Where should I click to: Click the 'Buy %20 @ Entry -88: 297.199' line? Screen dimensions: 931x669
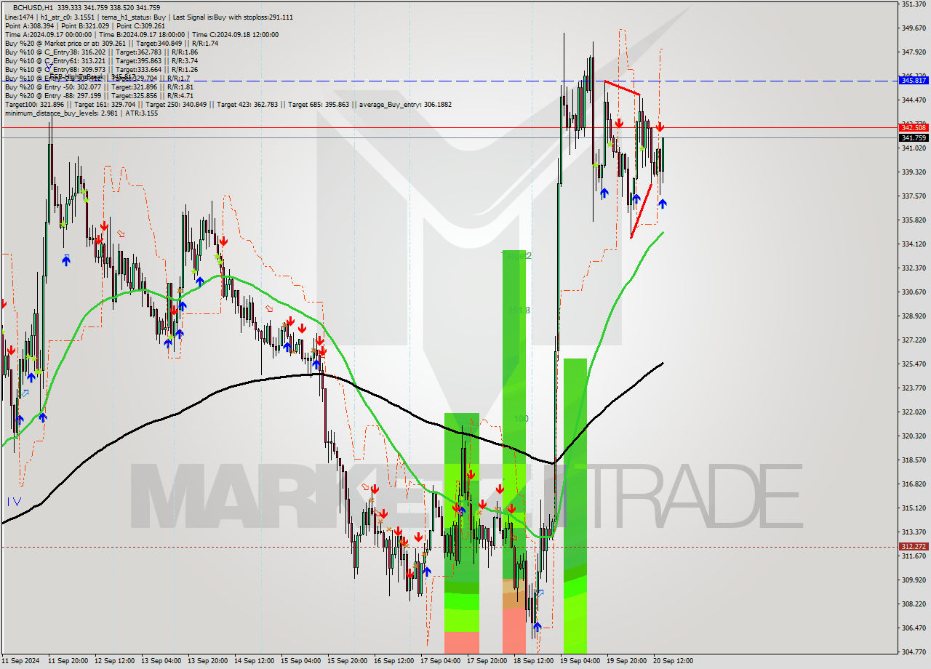(99, 95)
